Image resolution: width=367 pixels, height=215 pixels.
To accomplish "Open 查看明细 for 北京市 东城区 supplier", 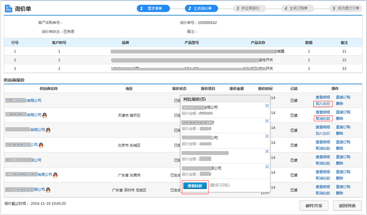I will pyautogui.click(x=323, y=142).
